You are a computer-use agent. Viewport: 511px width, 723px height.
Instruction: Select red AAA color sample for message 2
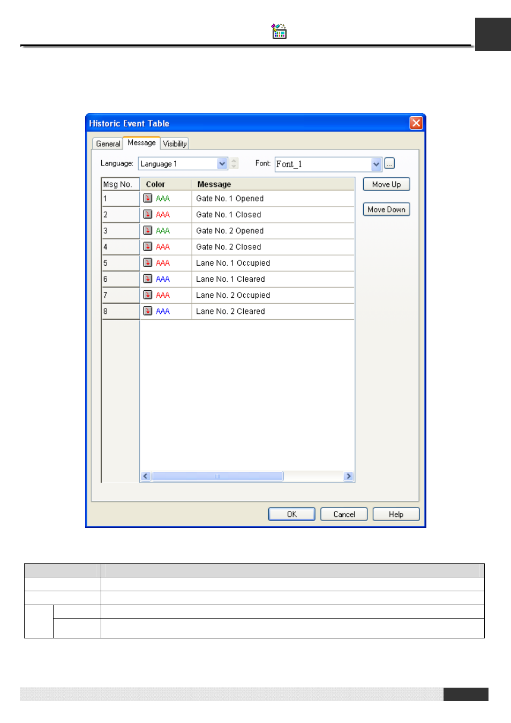(x=163, y=215)
